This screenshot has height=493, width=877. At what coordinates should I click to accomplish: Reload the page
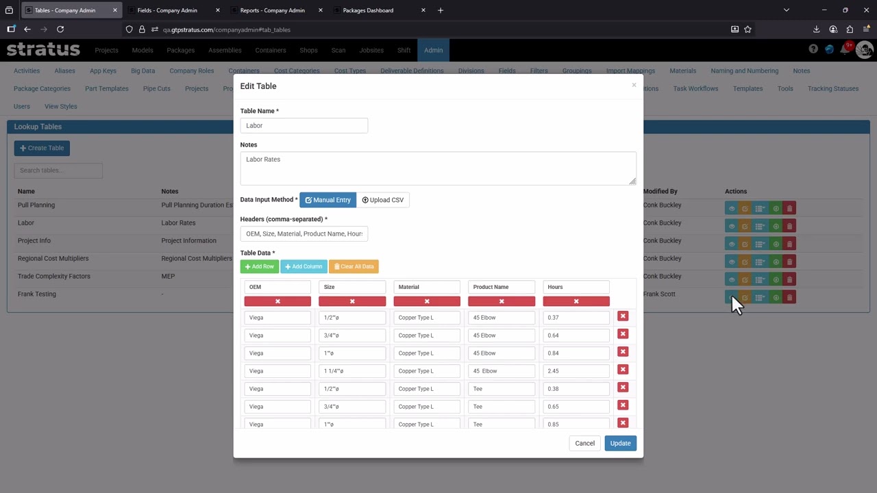[x=60, y=29]
